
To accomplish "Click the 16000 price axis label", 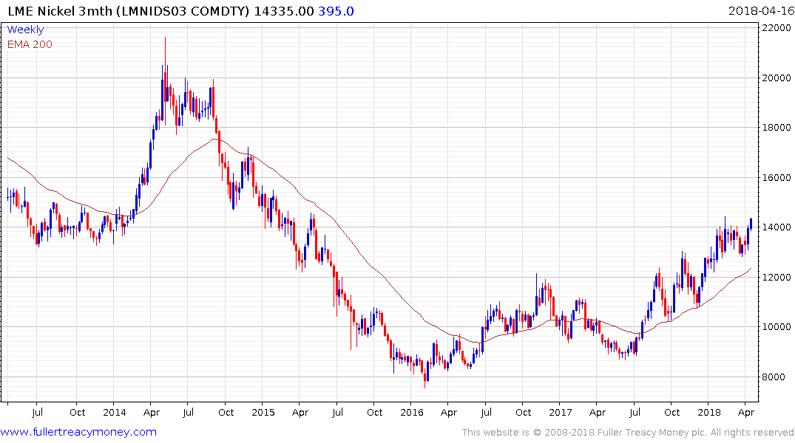I will pos(777,178).
